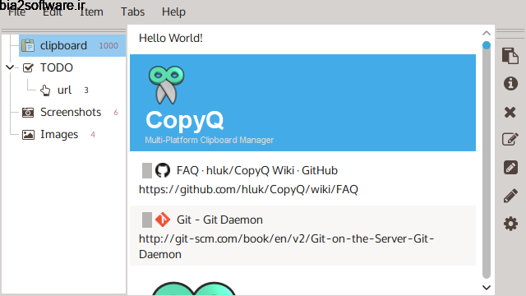Show item info via the info icon

[x=510, y=83]
